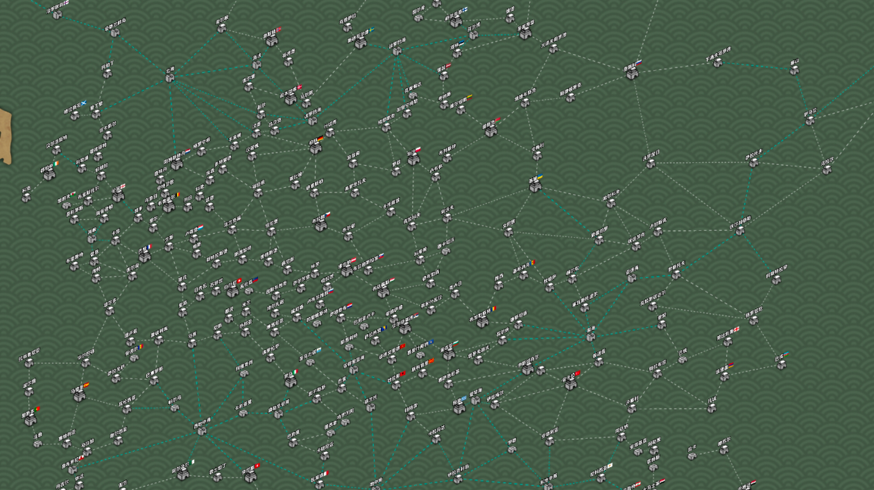874x490 pixels.
Task: Click the Belgrade city with Serbian flag
Action: click(405, 328)
